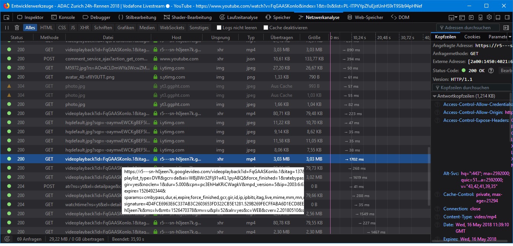The image size is (513, 246).
Task: Click green status dot of avatar_48 row
Action: click(x=9, y=77)
